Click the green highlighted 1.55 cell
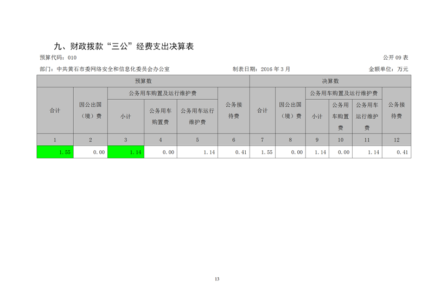434x307 pixels. 55,152
